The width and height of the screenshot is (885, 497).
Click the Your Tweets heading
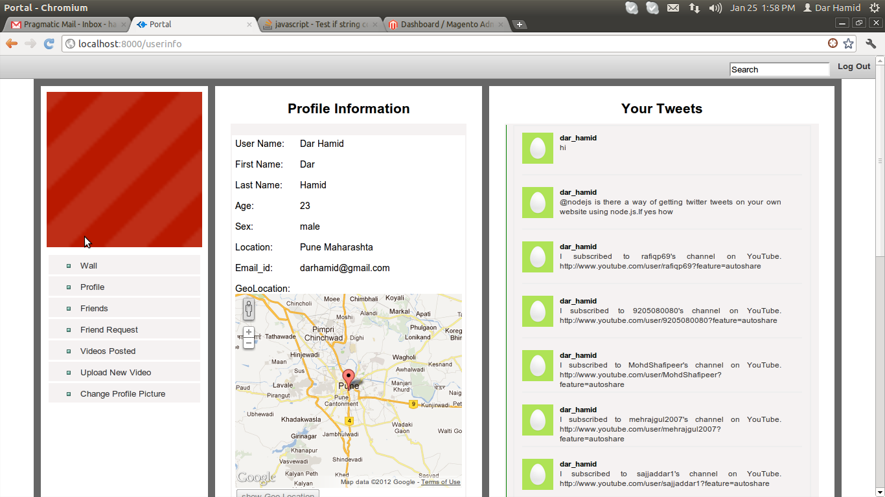pos(661,109)
